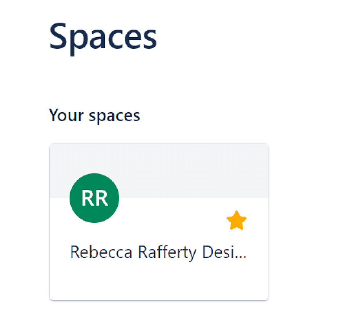Click the favorite star above the space name
The width and height of the screenshot is (355, 324).
pos(236,221)
